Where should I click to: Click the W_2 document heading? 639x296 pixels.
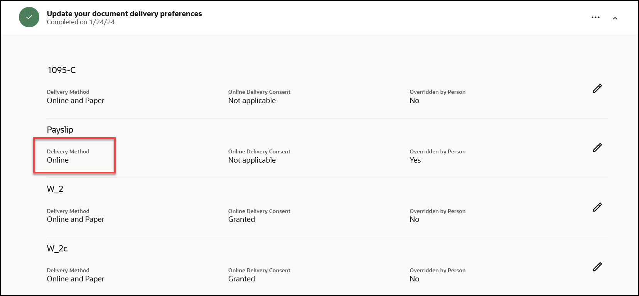pos(55,189)
